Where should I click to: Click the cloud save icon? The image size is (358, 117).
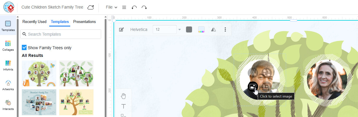point(91,7)
